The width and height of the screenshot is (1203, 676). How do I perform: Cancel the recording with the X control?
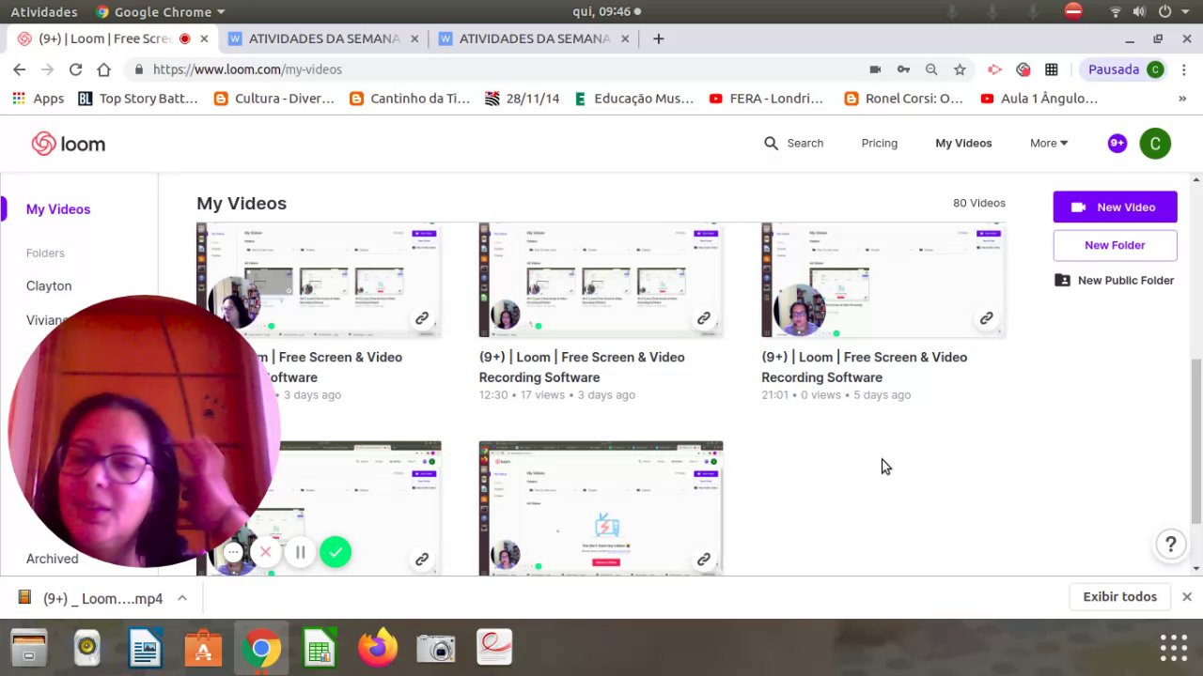[266, 552]
